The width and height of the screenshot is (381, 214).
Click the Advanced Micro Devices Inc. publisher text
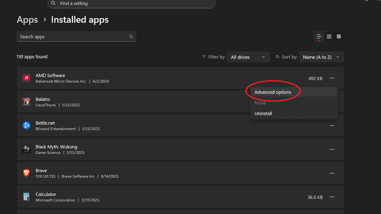click(61, 81)
